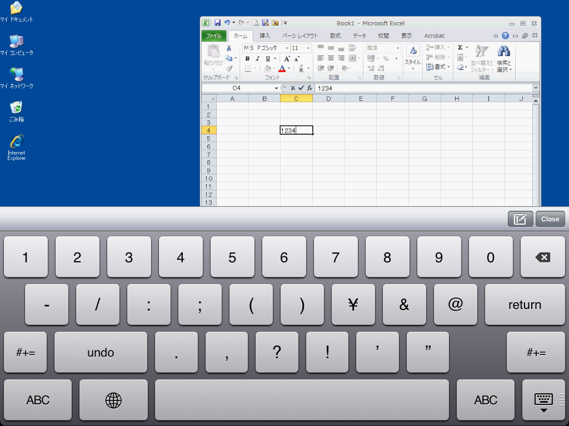Screen dimensions: 569x426
Task: Center cell text horizontally
Action: pyautogui.click(x=331, y=58)
